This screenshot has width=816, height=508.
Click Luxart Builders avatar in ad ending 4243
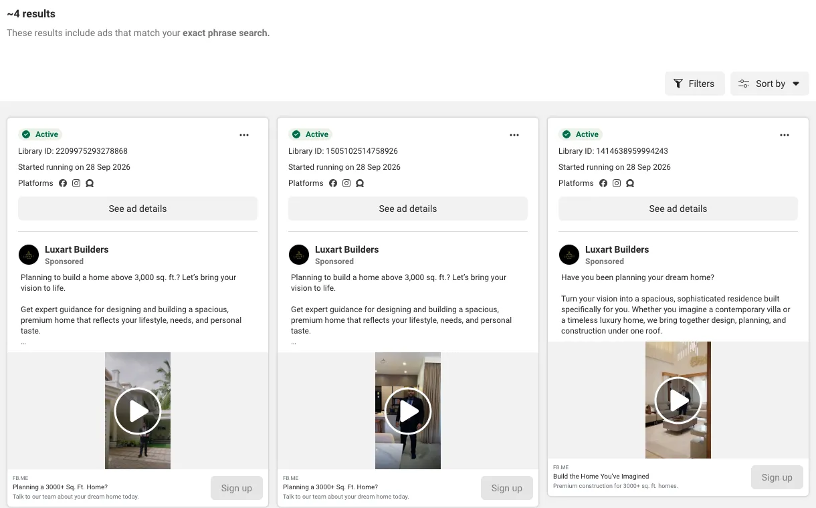click(x=569, y=255)
